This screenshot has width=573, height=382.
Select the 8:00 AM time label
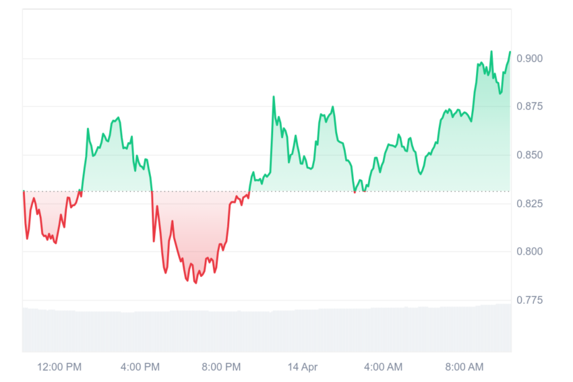pos(464,367)
